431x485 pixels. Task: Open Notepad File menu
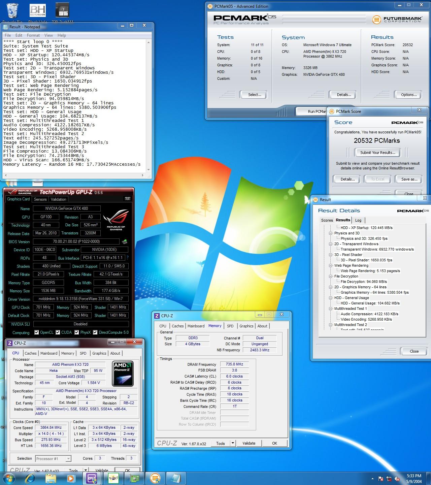(8, 35)
